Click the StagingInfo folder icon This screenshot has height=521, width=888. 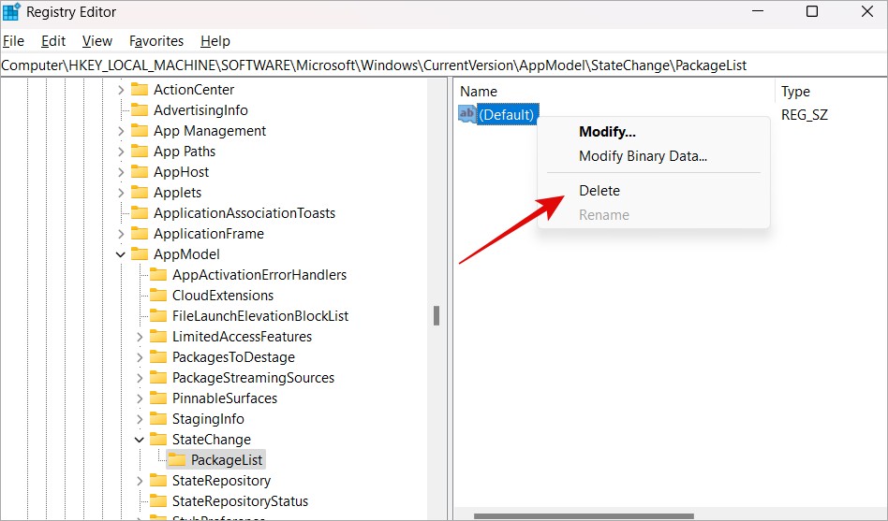coord(158,419)
